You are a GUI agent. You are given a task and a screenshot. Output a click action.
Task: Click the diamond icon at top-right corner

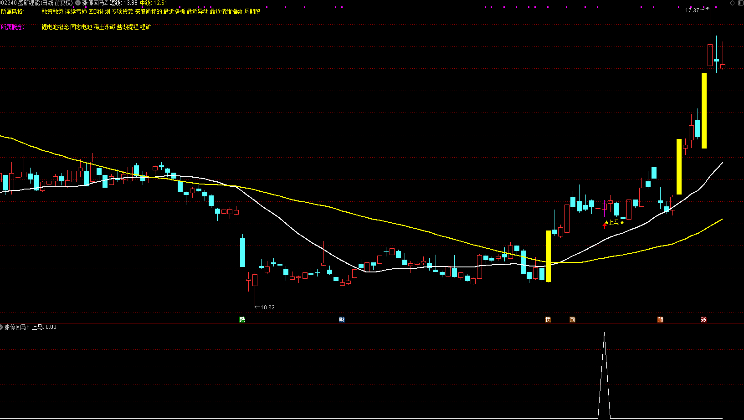pyautogui.click(x=733, y=3)
